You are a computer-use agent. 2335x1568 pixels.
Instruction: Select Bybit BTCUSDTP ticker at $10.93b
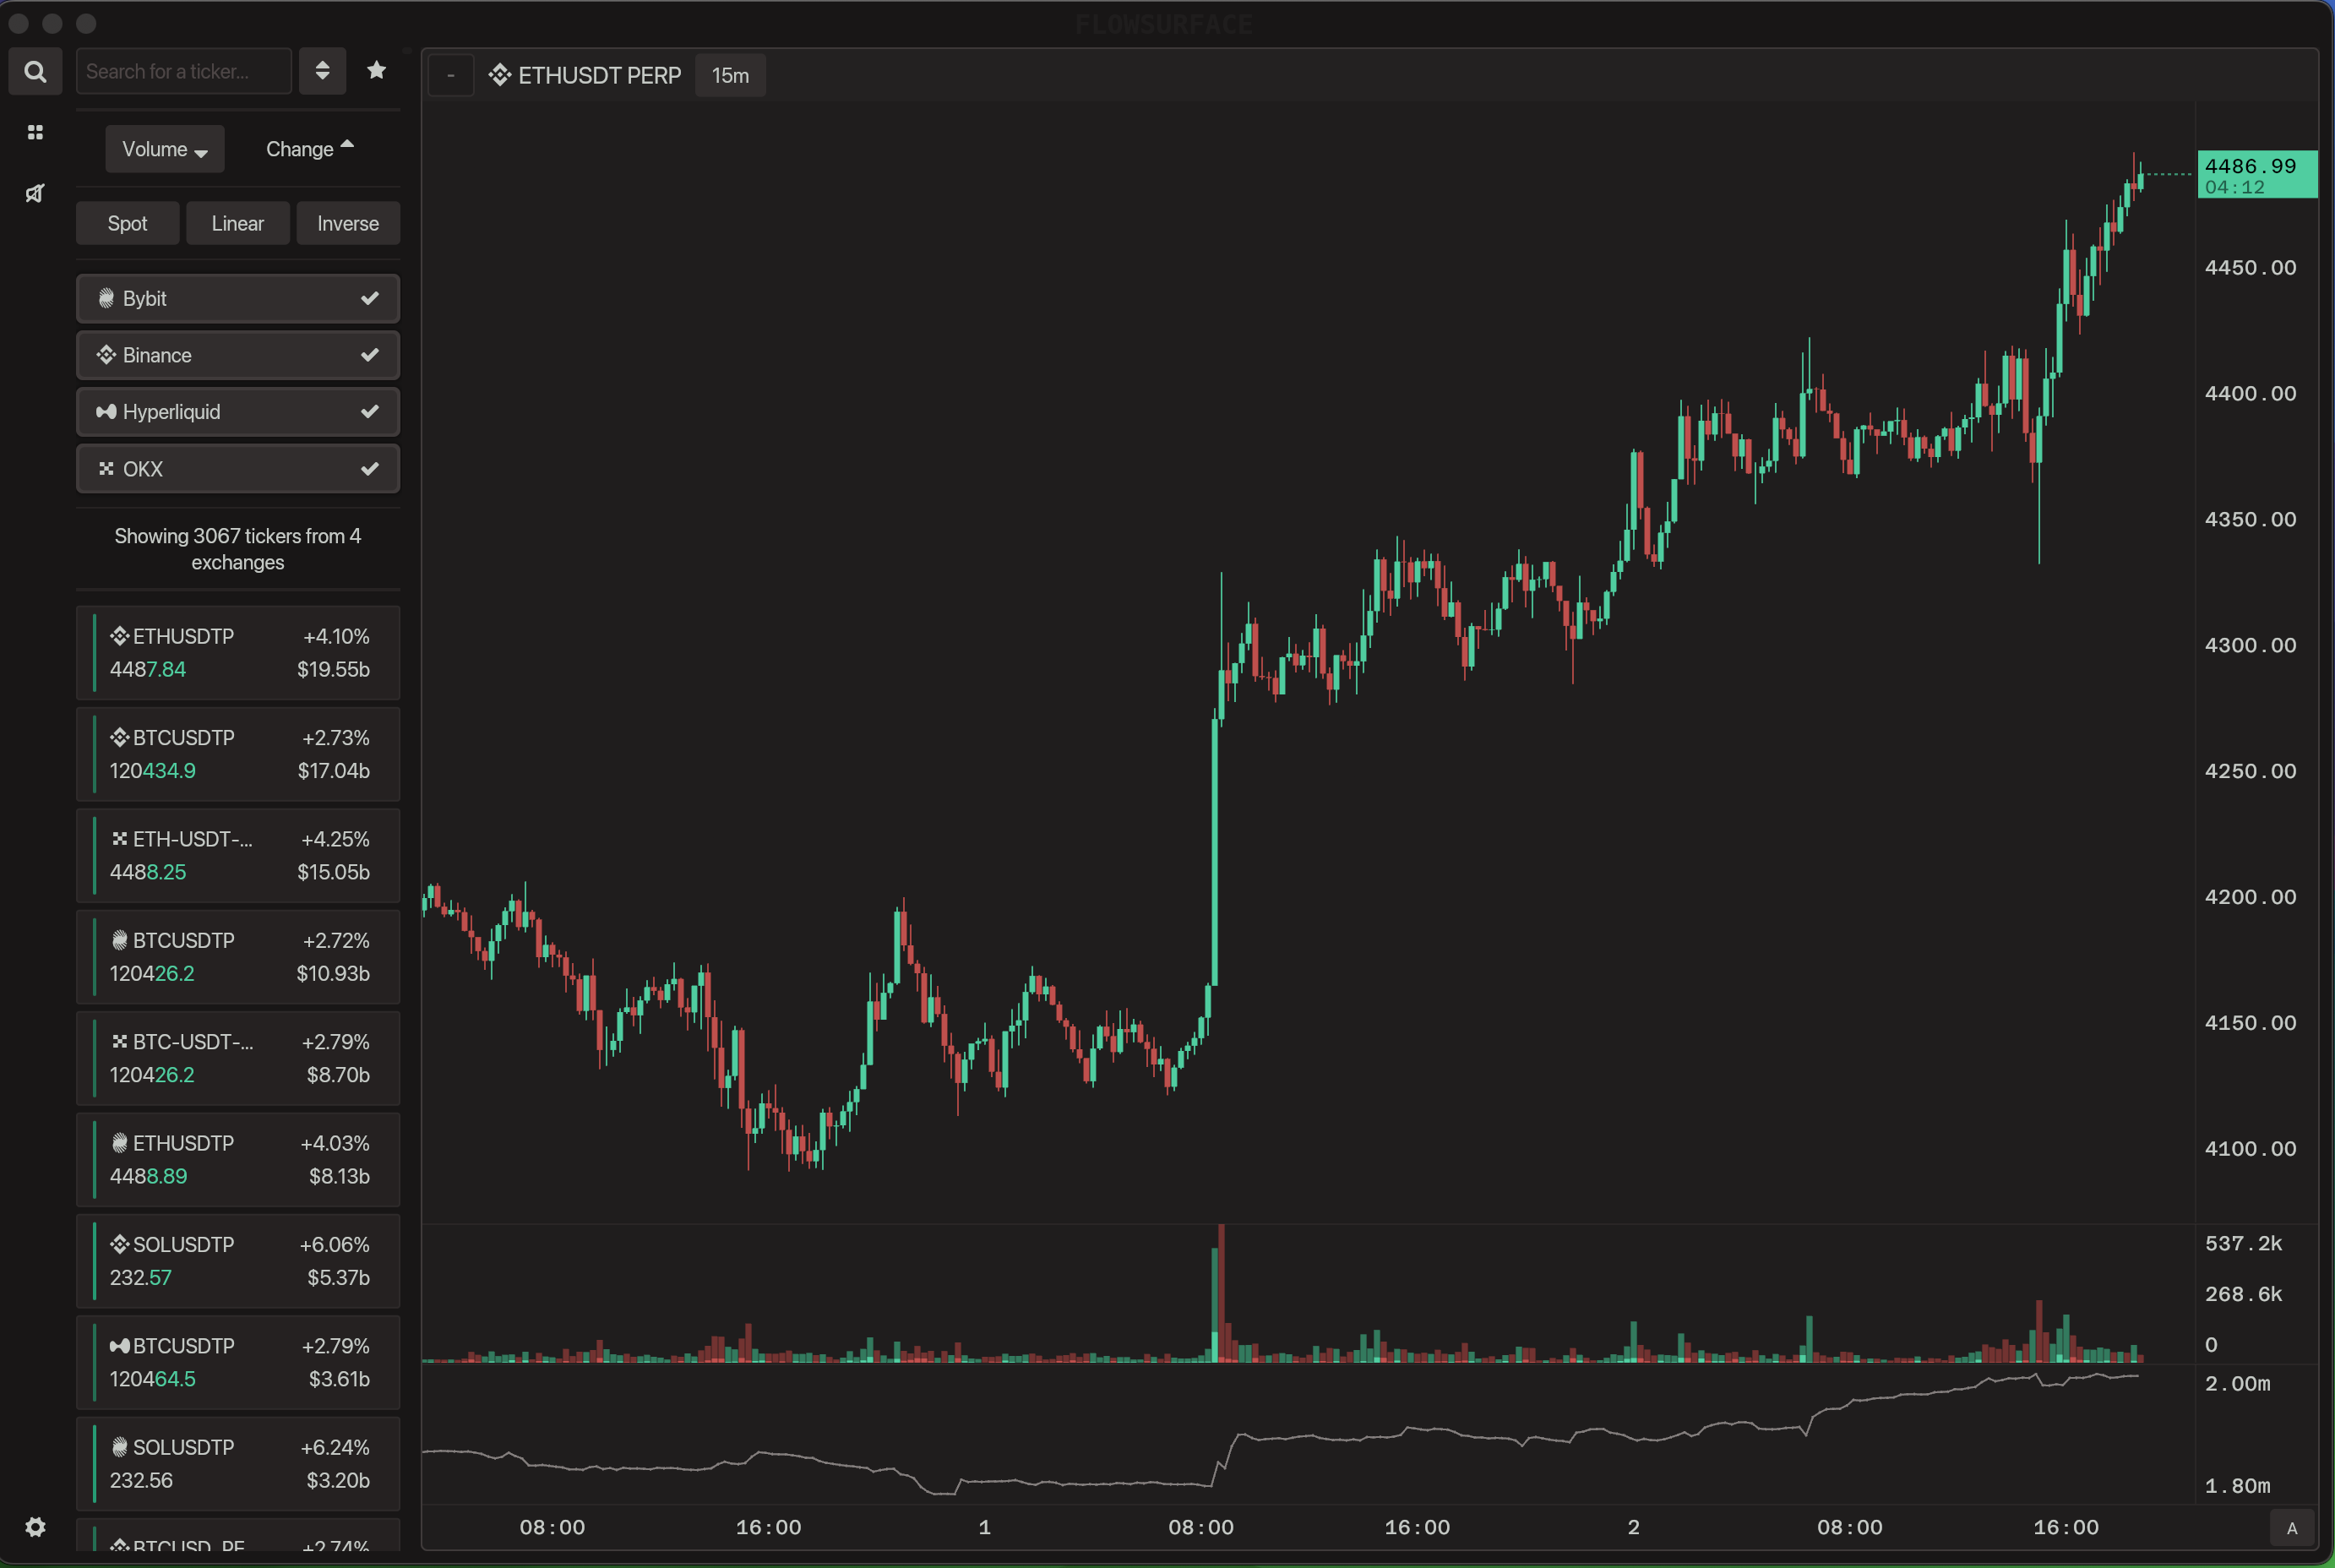tap(238, 957)
